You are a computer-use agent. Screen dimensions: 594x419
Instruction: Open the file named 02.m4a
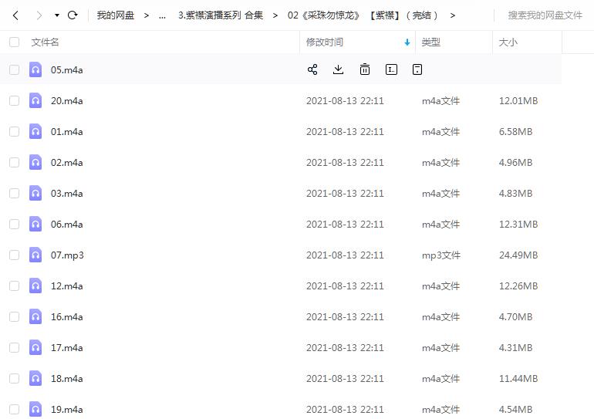pos(66,163)
